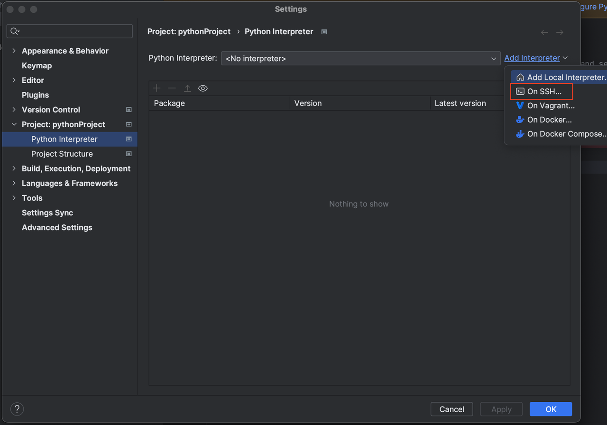This screenshot has width=607, height=425.
Task: Click the back navigation arrow
Action: [544, 32]
